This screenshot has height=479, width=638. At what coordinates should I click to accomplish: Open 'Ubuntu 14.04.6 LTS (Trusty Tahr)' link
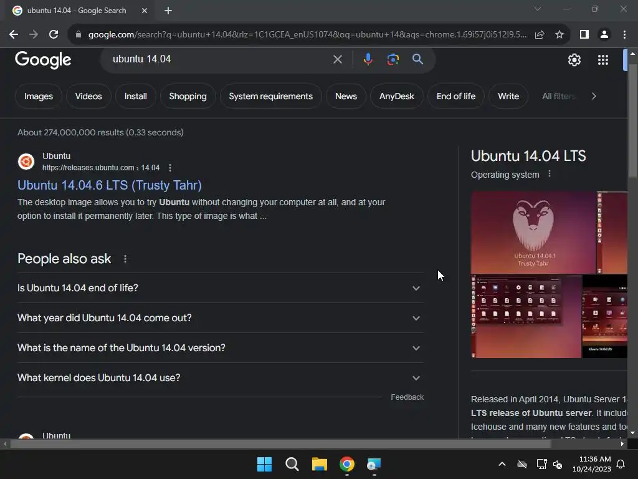pyautogui.click(x=110, y=185)
